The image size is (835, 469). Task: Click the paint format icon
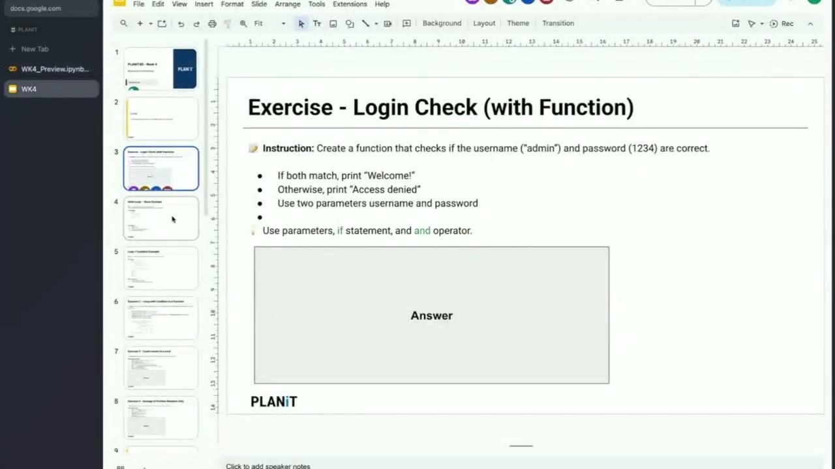pyautogui.click(x=228, y=23)
